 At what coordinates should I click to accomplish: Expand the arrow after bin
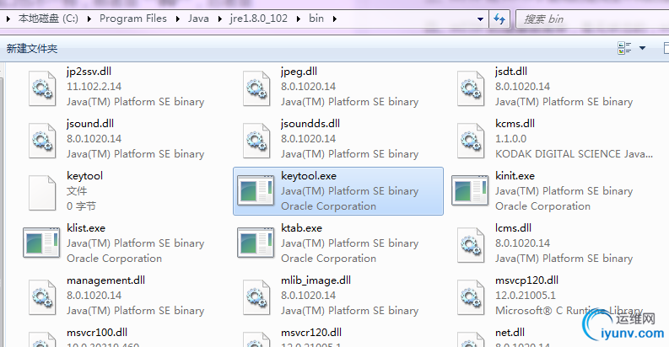[x=334, y=19]
